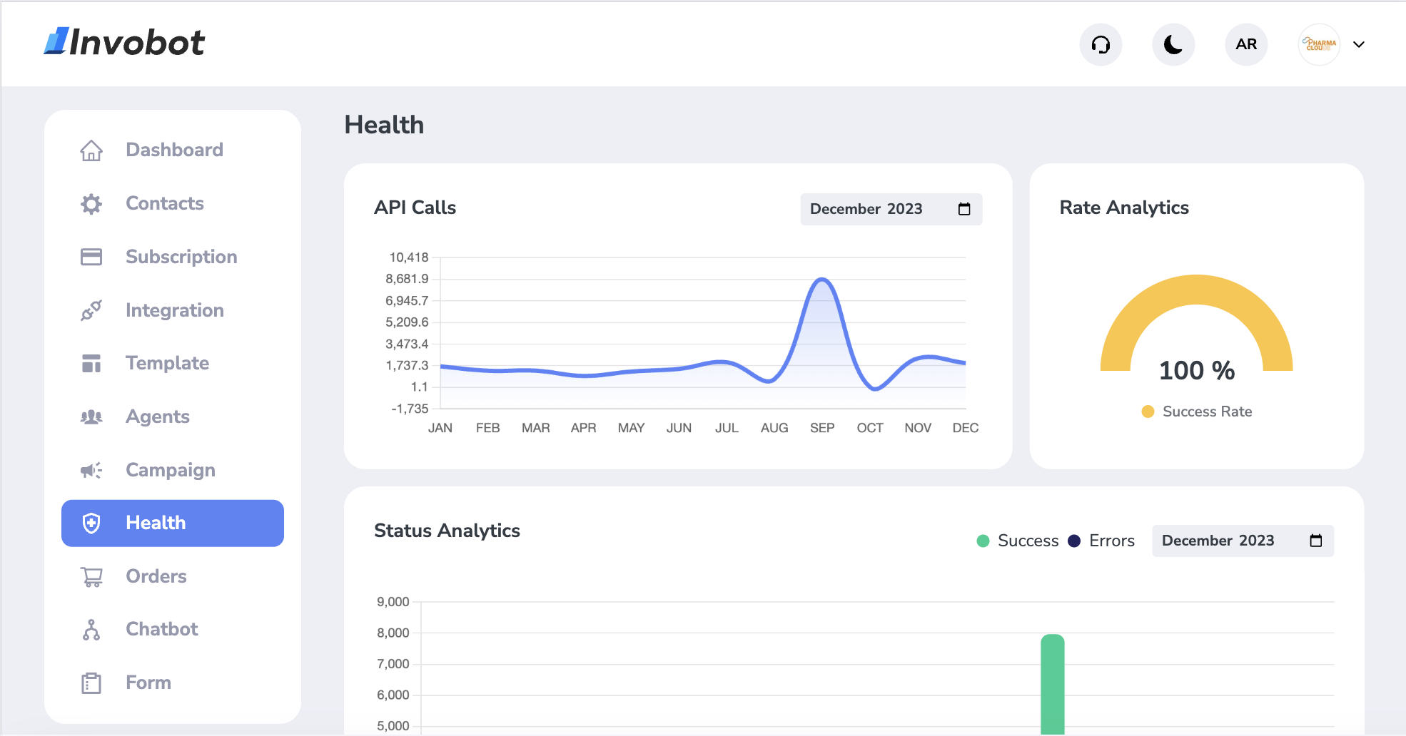This screenshot has width=1406, height=736.
Task: Open the Integration link icon
Action: [91, 310]
